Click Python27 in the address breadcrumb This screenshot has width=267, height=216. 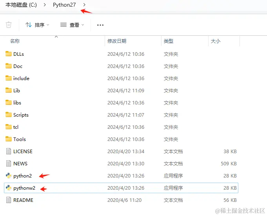[64, 5]
